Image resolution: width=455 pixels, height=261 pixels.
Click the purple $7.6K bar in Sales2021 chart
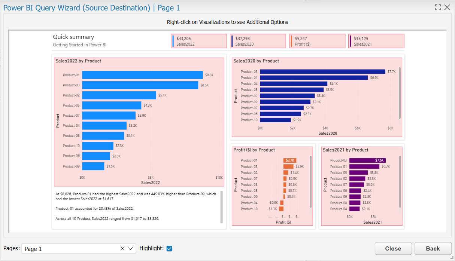(x=367, y=160)
